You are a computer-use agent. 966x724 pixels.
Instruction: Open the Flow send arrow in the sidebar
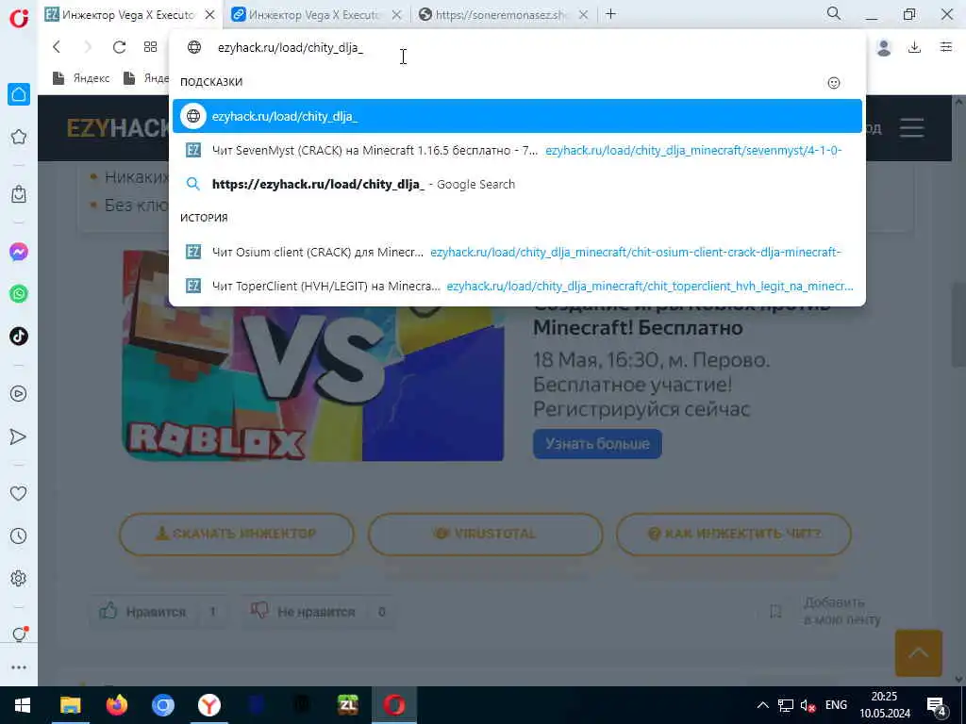pyautogui.click(x=19, y=436)
